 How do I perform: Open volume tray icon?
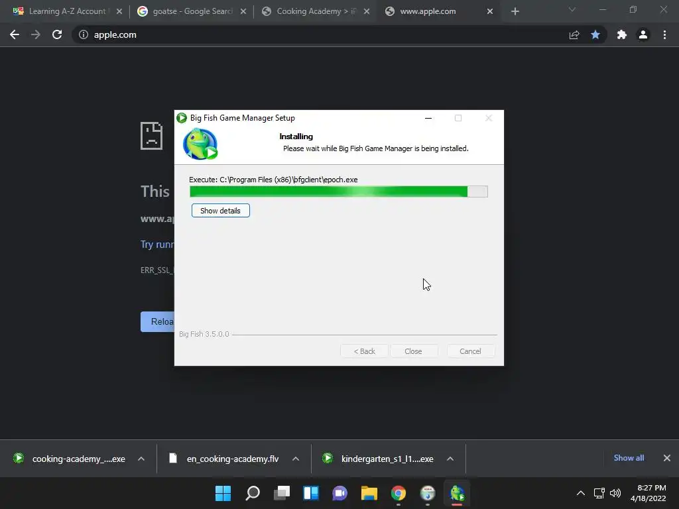point(615,493)
